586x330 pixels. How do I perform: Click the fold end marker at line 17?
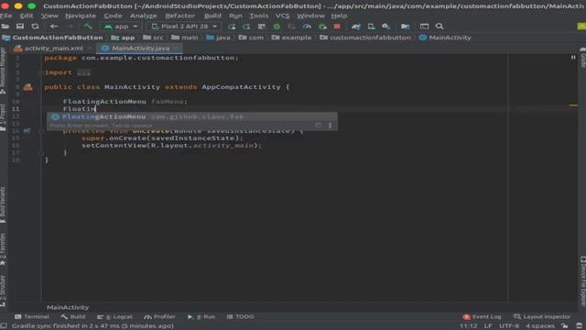click(x=40, y=153)
